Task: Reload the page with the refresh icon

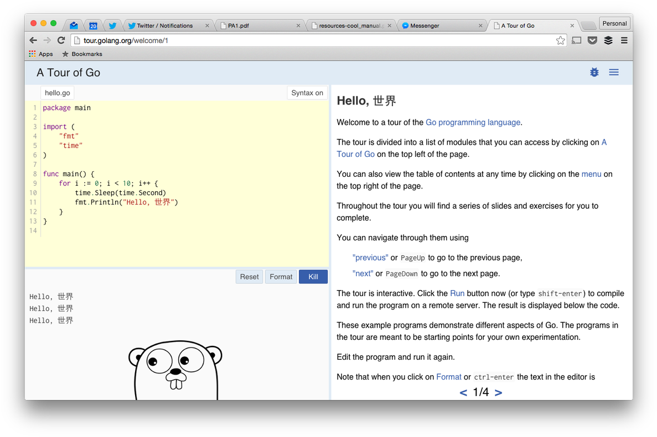Action: pos(61,40)
